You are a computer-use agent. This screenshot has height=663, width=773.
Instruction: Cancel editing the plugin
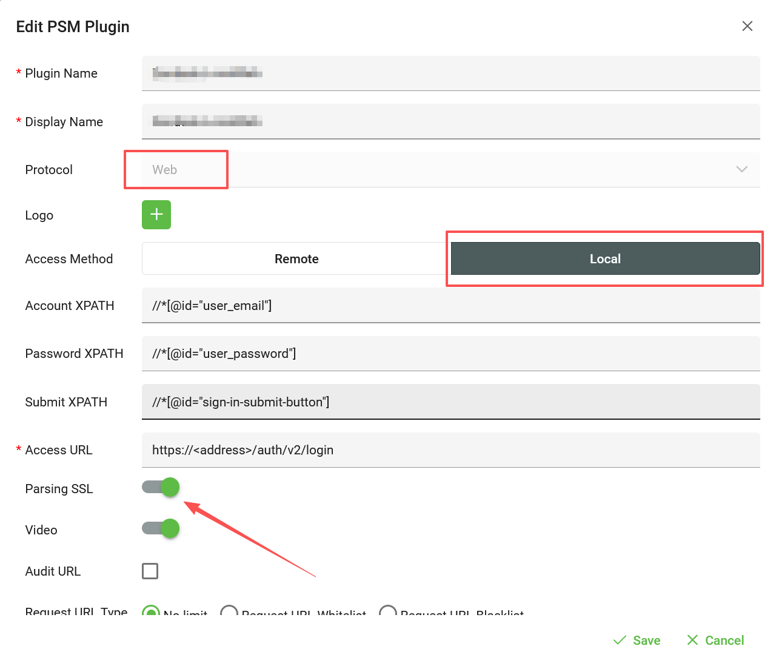(715, 641)
